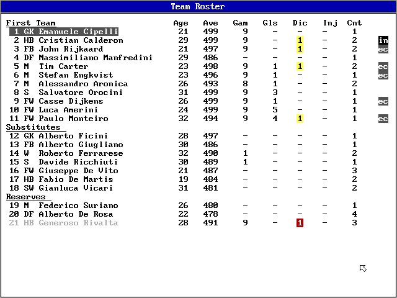Screen dimensions: 397x298
Task: Click the Team Roster title bar
Action: coord(198,7)
